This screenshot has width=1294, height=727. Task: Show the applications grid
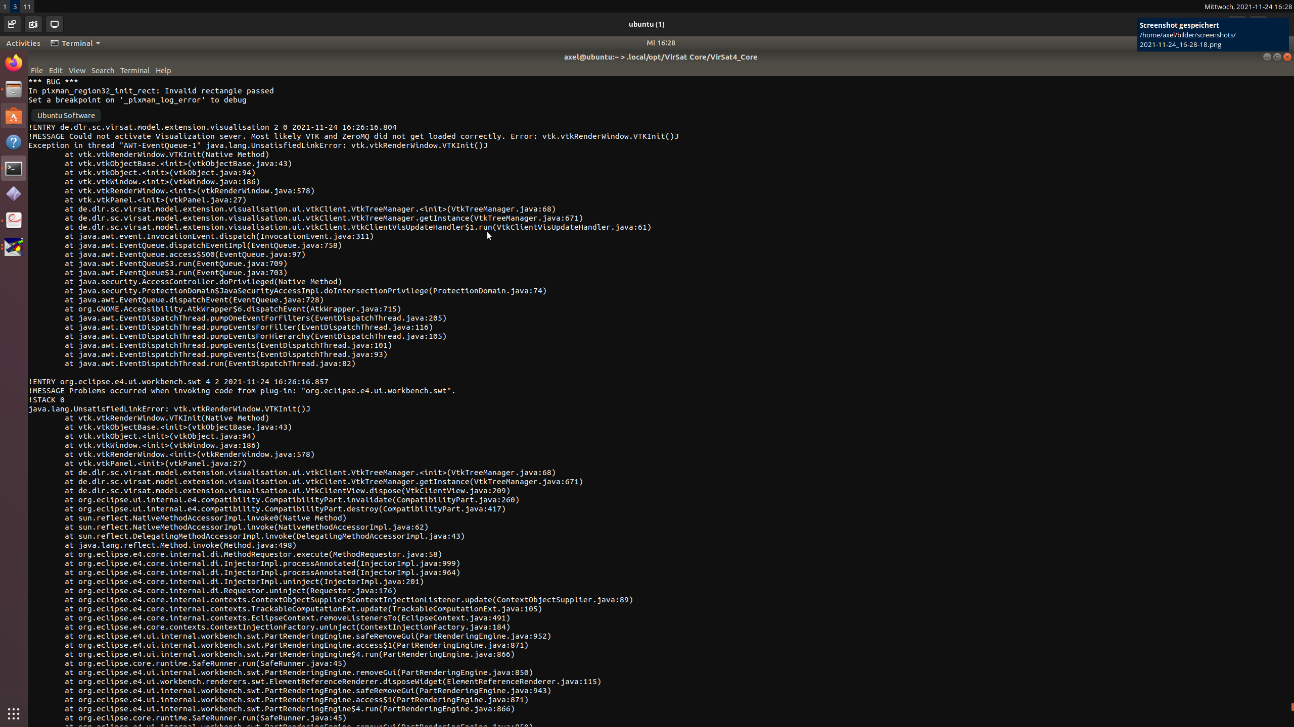pos(14,713)
